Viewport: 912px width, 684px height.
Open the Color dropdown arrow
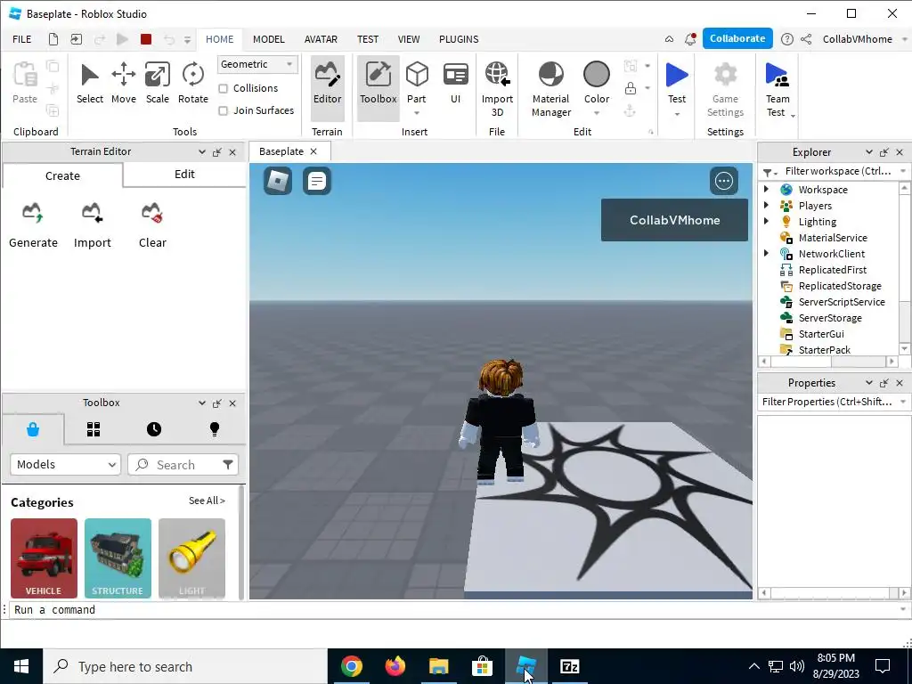pyautogui.click(x=596, y=113)
